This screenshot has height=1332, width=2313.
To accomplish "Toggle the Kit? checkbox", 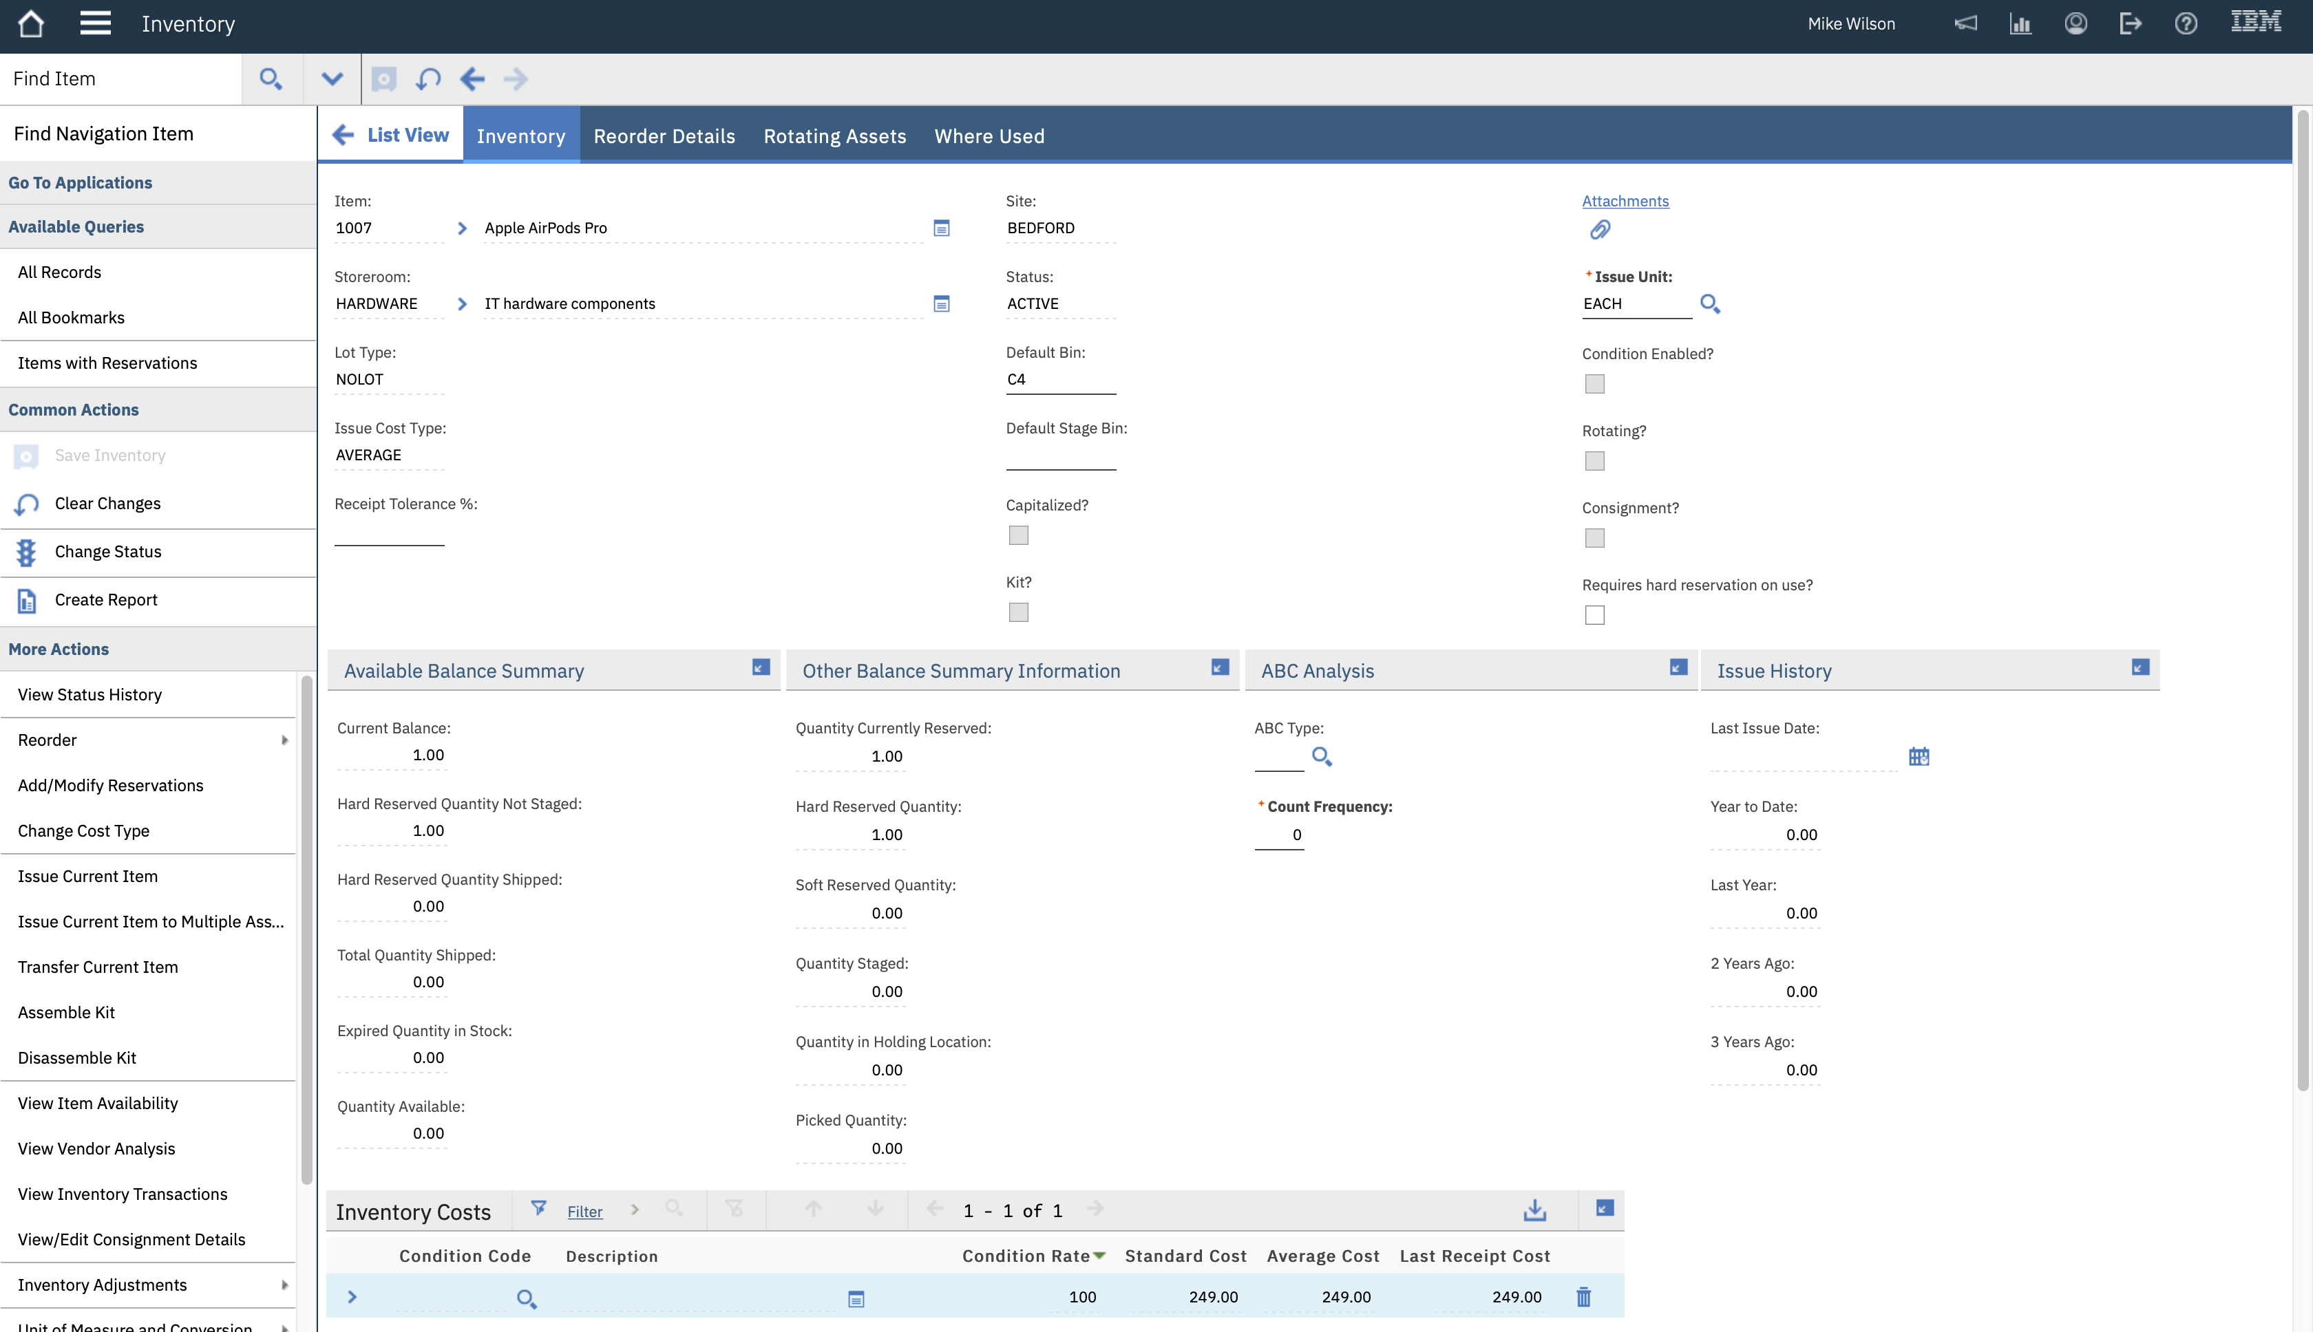I will coord(1018,612).
